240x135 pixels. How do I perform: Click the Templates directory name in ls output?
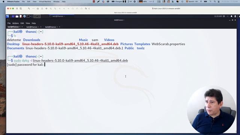tap(142, 44)
